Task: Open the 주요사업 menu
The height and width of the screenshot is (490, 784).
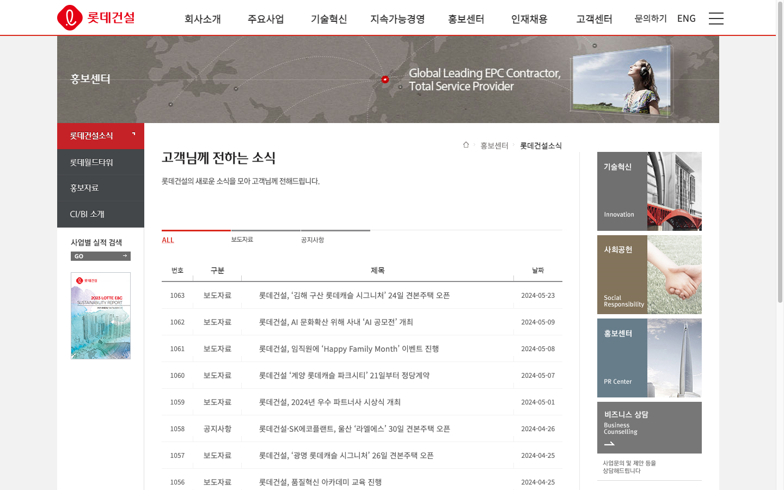Action: coord(266,19)
